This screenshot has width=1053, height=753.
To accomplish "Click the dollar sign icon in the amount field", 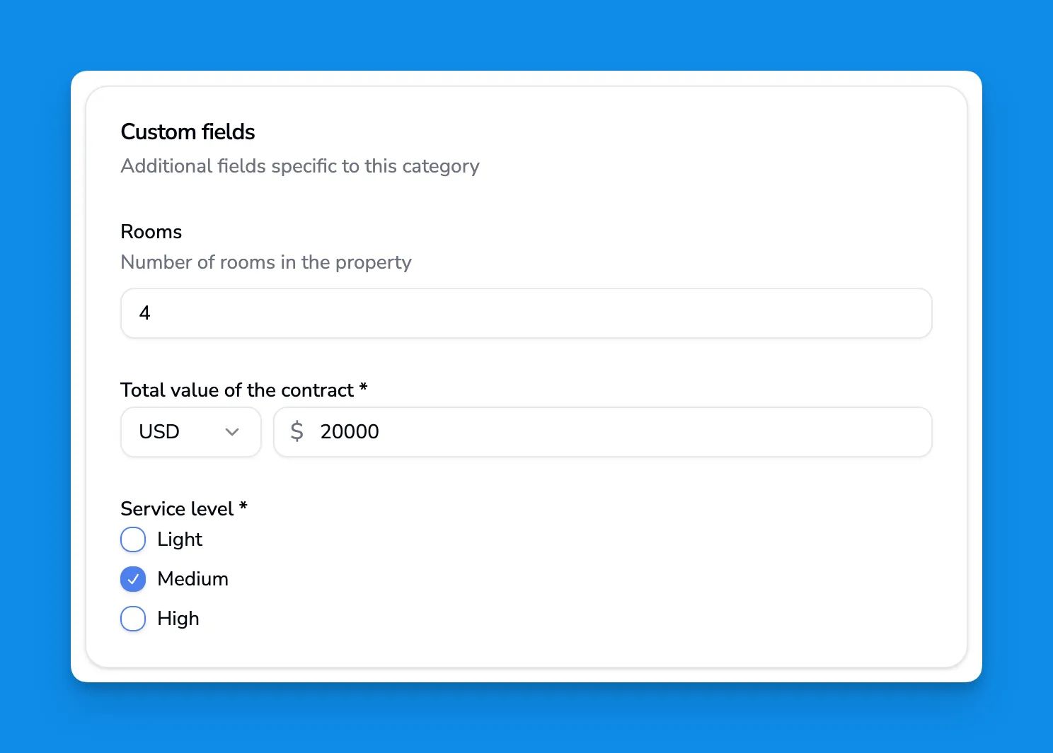I will coord(297,431).
